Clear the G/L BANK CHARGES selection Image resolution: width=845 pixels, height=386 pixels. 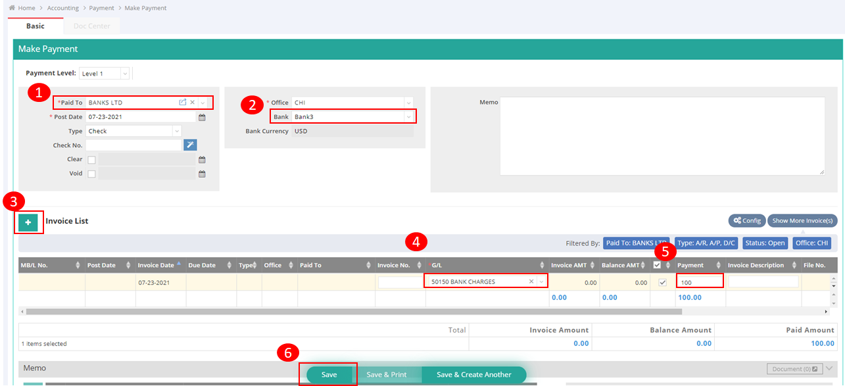[x=531, y=281]
